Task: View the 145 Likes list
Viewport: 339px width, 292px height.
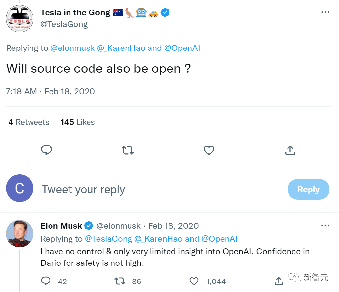Action: click(x=78, y=122)
